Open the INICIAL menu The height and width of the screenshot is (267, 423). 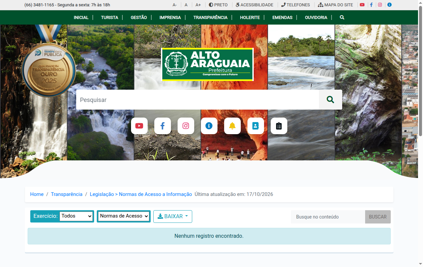coord(81,17)
